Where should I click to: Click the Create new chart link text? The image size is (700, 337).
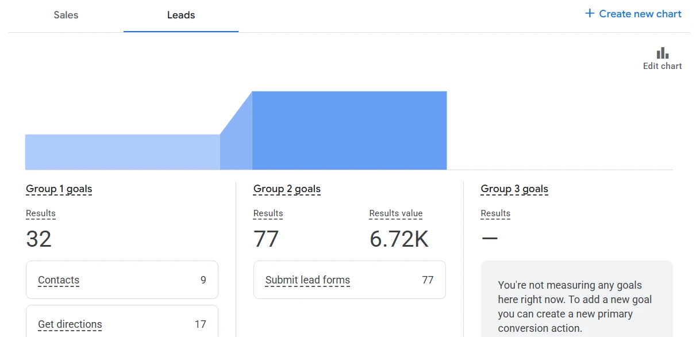point(640,14)
